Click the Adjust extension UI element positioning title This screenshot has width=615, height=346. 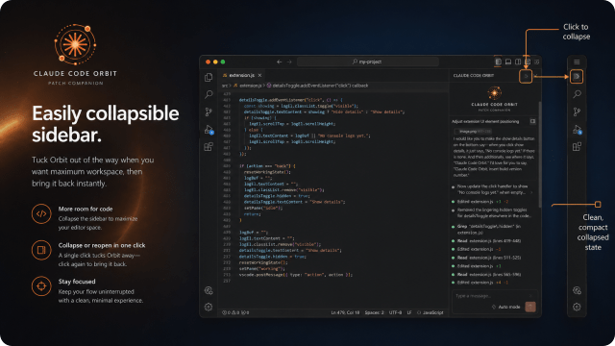coord(485,122)
